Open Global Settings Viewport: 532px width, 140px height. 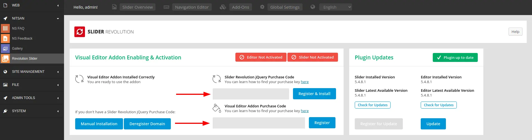click(x=285, y=7)
